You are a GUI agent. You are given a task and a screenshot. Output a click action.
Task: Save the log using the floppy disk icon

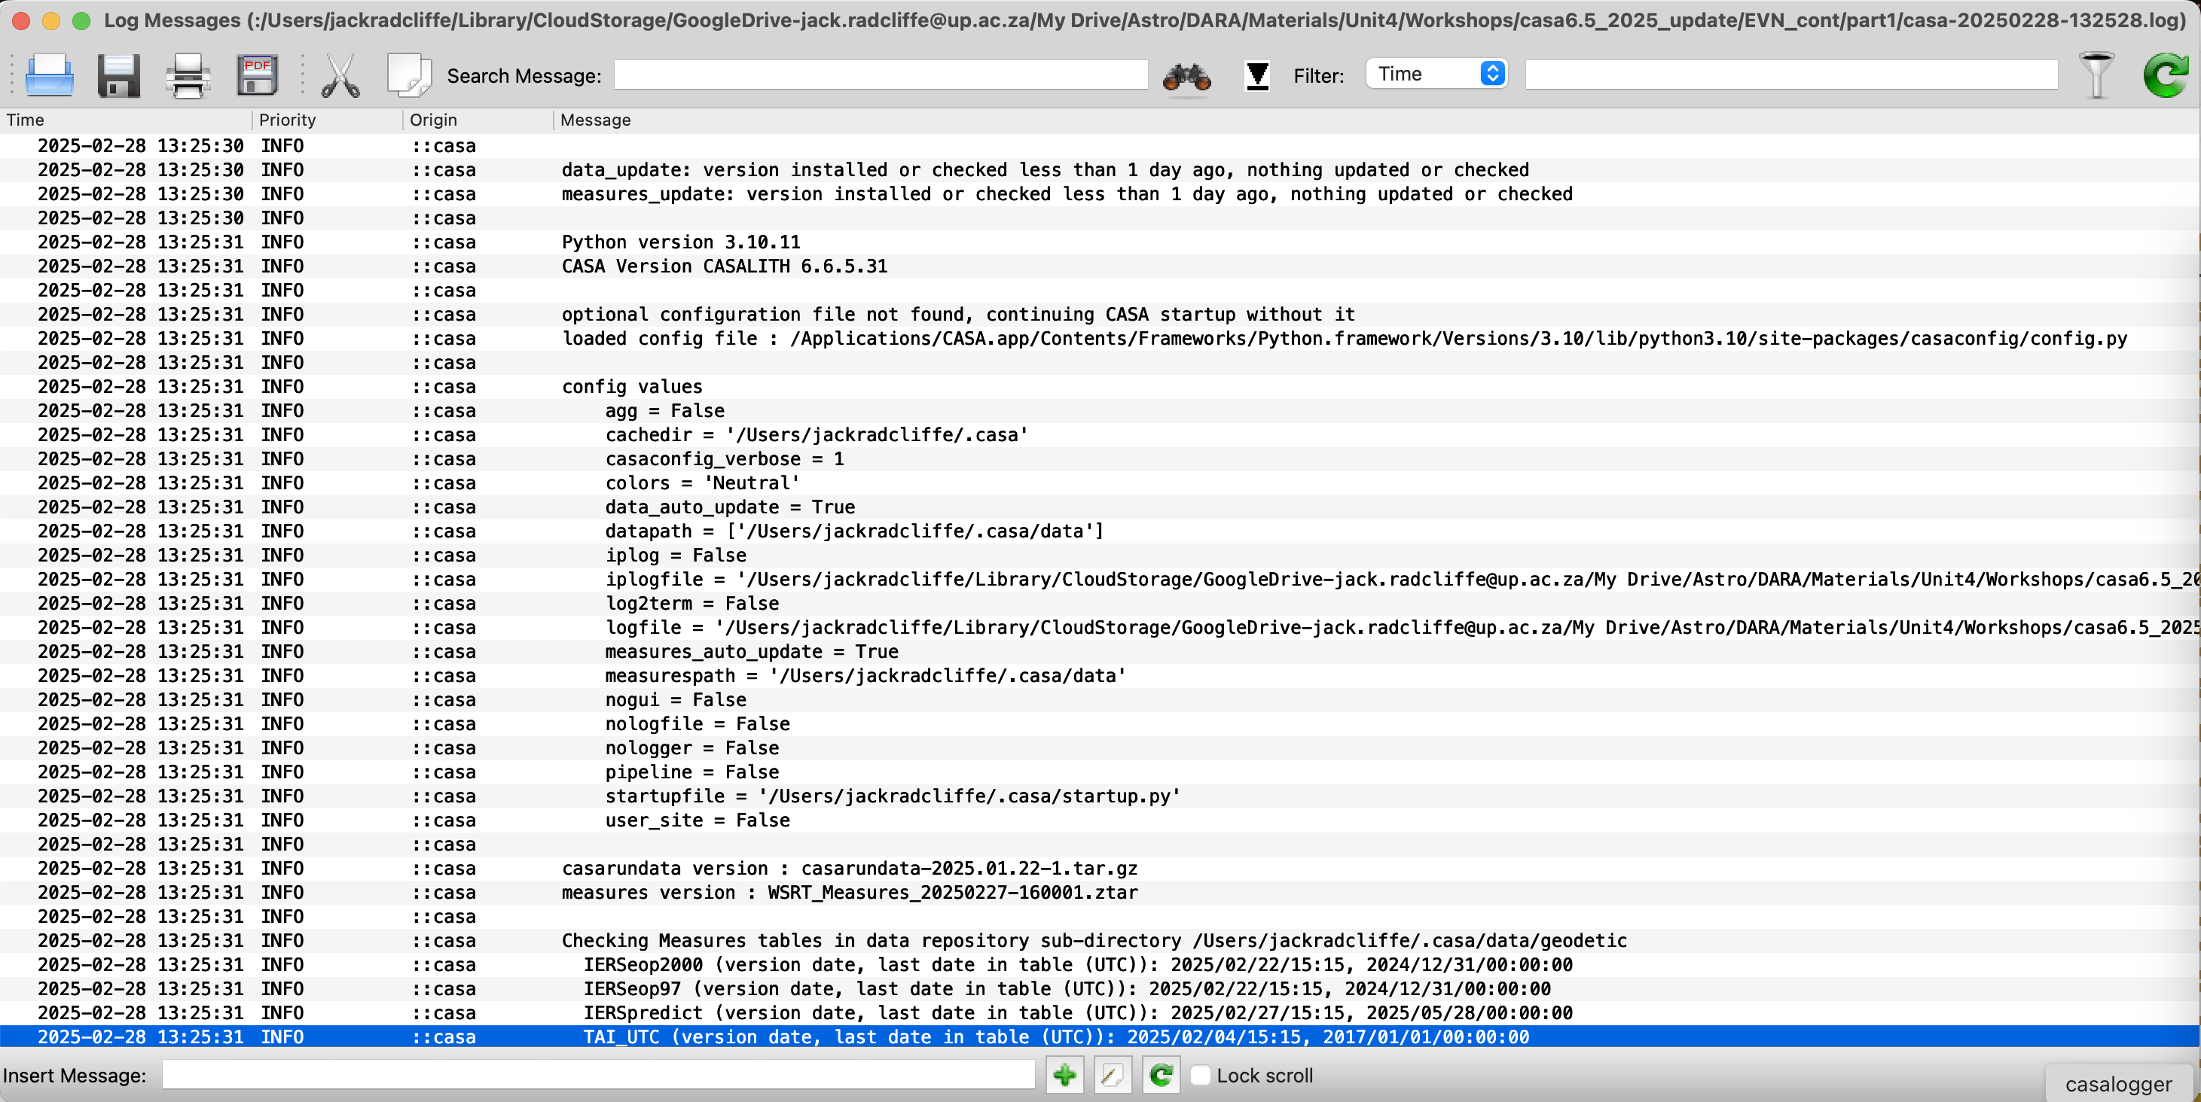(119, 75)
